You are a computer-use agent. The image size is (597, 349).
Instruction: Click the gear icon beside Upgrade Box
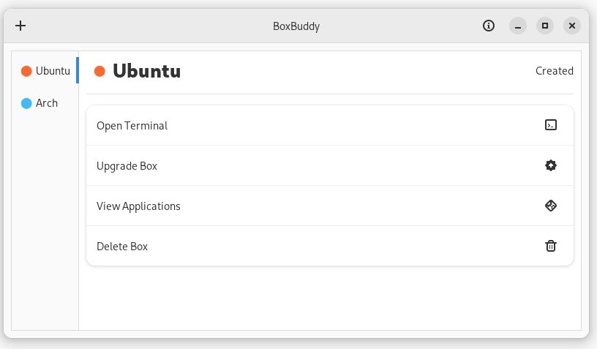tap(551, 165)
